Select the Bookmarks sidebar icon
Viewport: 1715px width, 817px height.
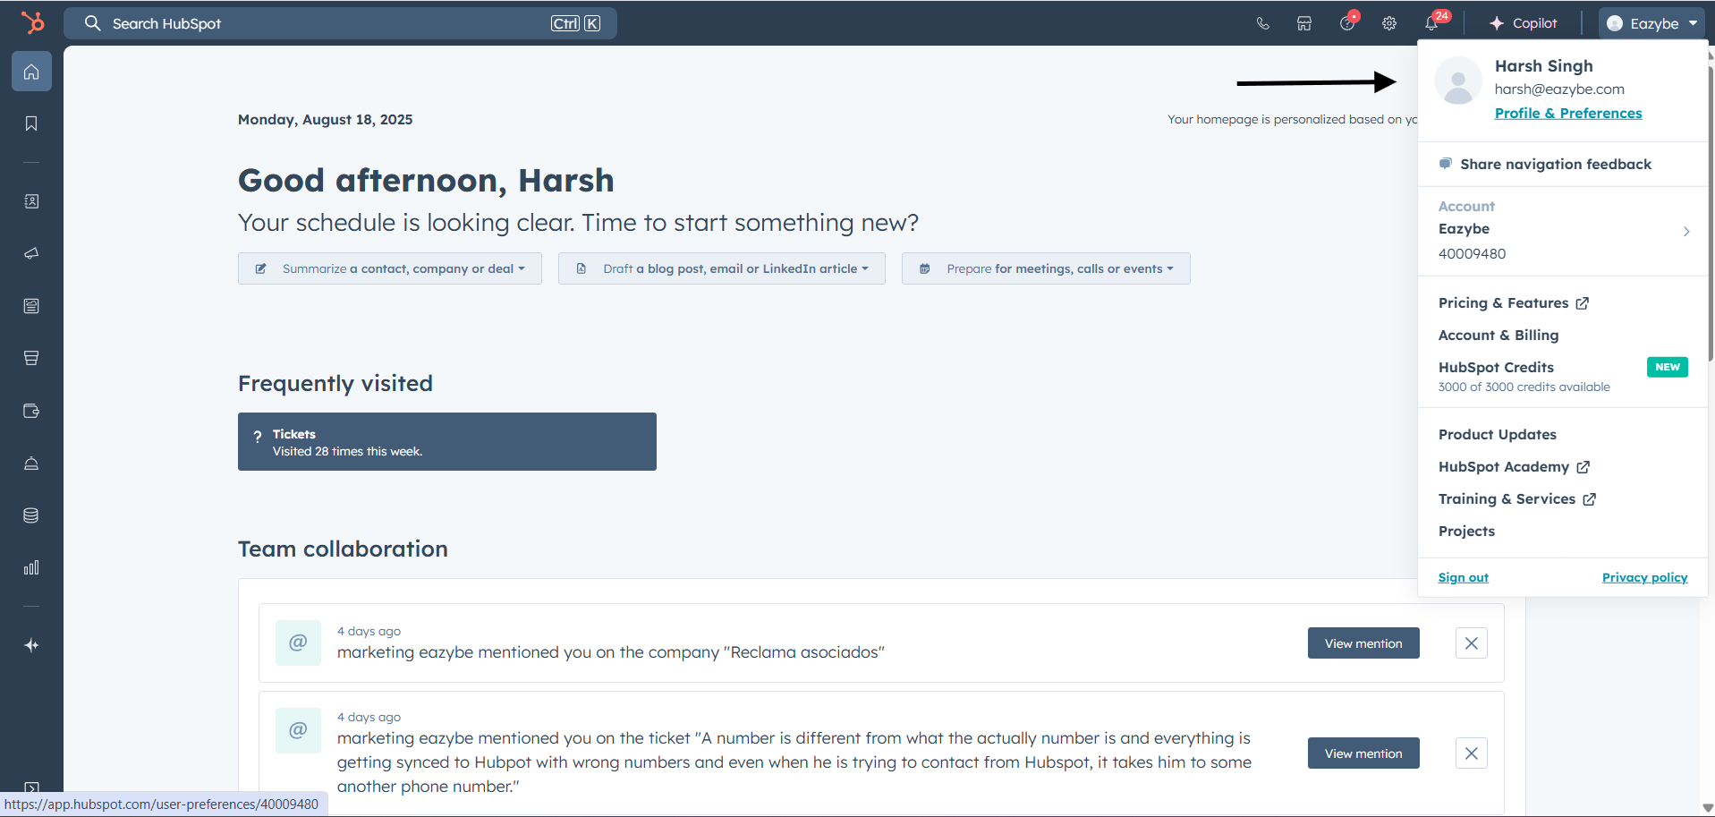[x=31, y=123]
